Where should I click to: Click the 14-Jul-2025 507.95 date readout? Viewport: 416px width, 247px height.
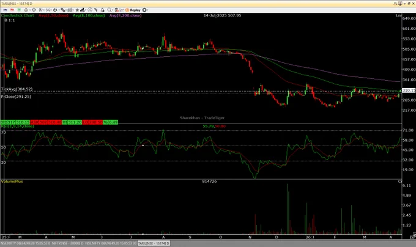pos(222,15)
